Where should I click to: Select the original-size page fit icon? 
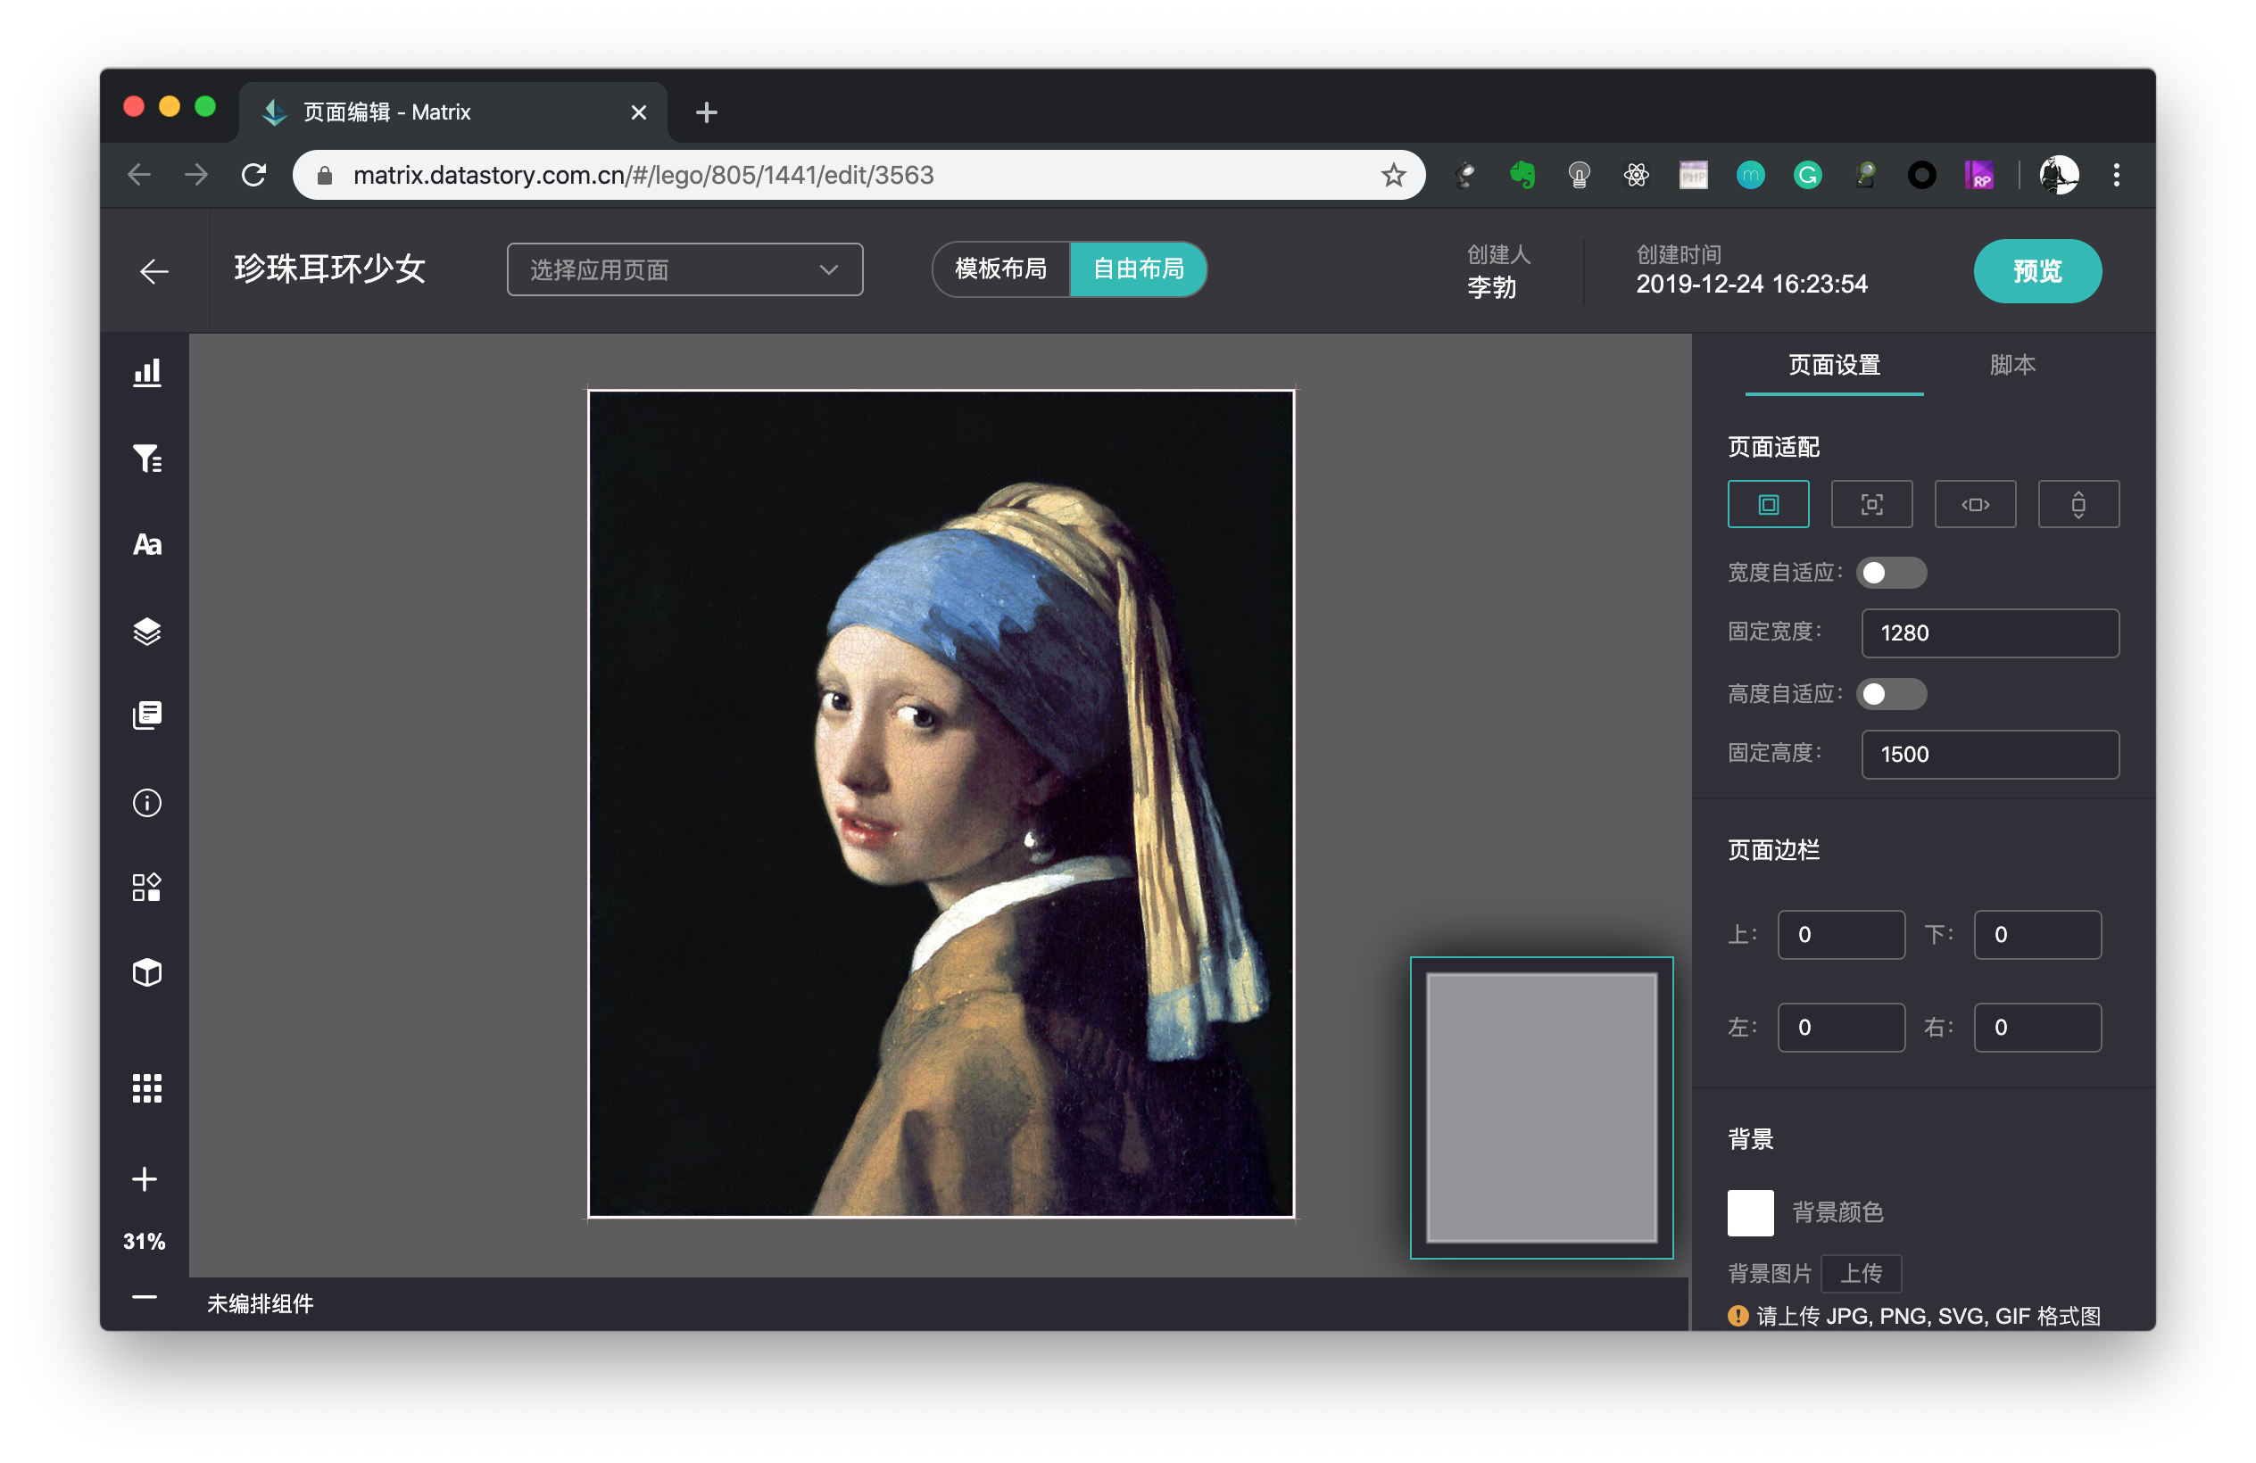tap(1768, 504)
